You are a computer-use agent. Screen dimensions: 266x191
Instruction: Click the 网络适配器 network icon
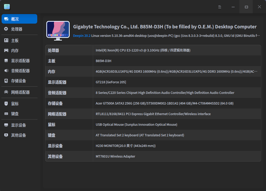click(6, 92)
